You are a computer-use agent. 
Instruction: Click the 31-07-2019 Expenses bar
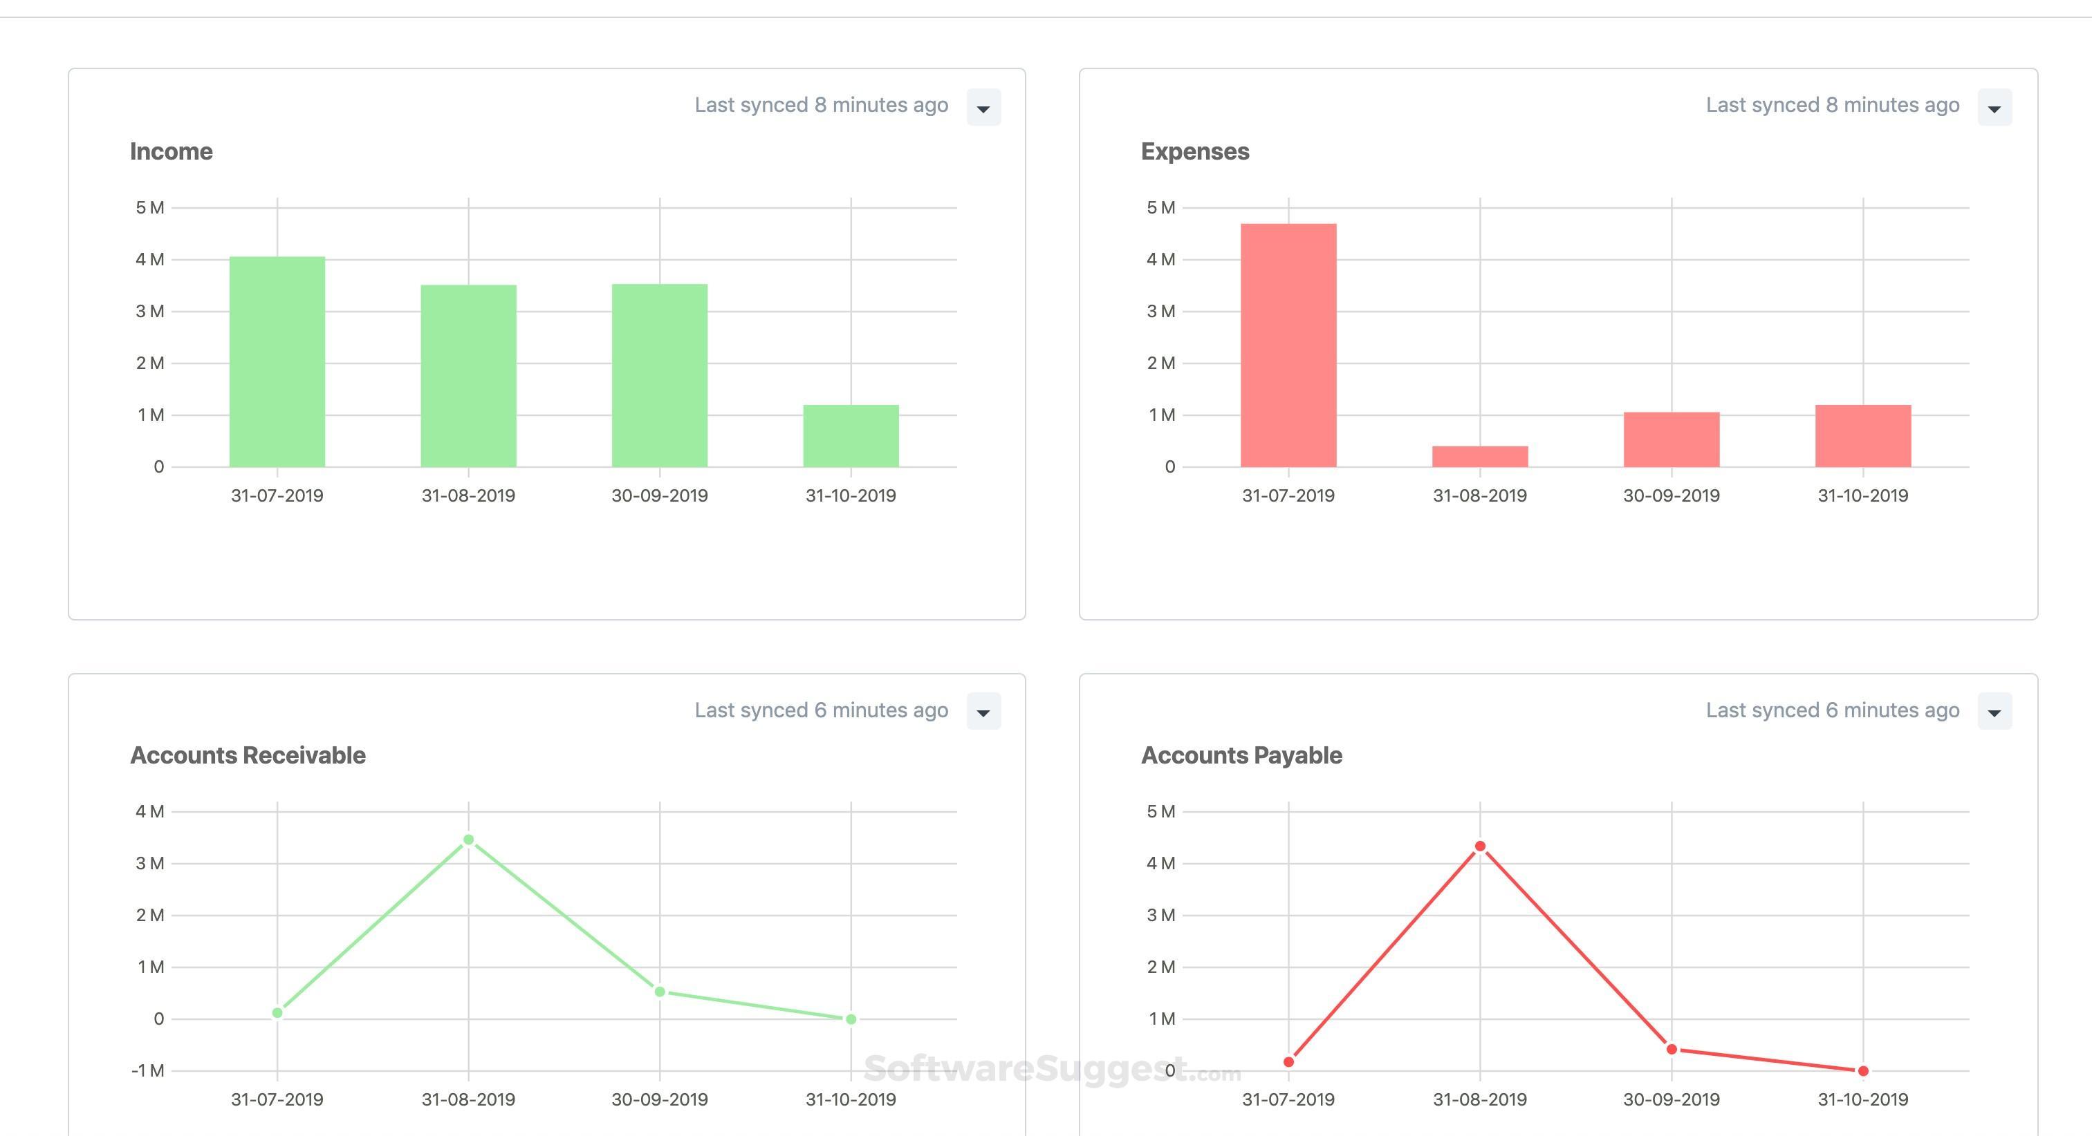point(1288,345)
